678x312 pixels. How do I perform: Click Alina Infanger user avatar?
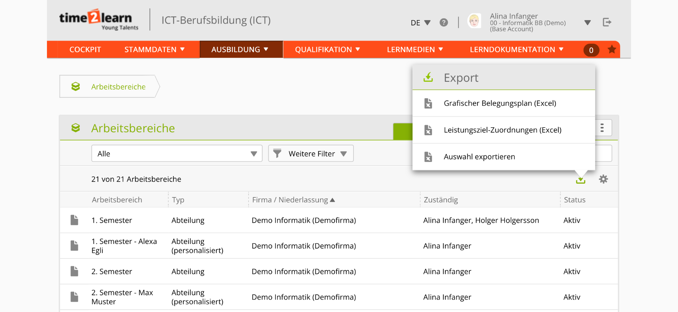click(x=474, y=21)
